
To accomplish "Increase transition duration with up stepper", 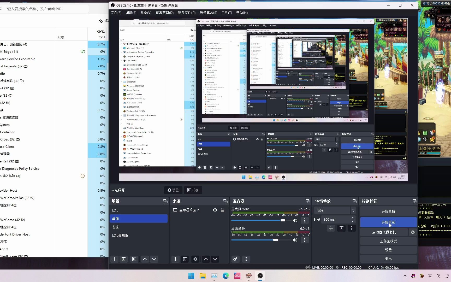I will point(353,218).
